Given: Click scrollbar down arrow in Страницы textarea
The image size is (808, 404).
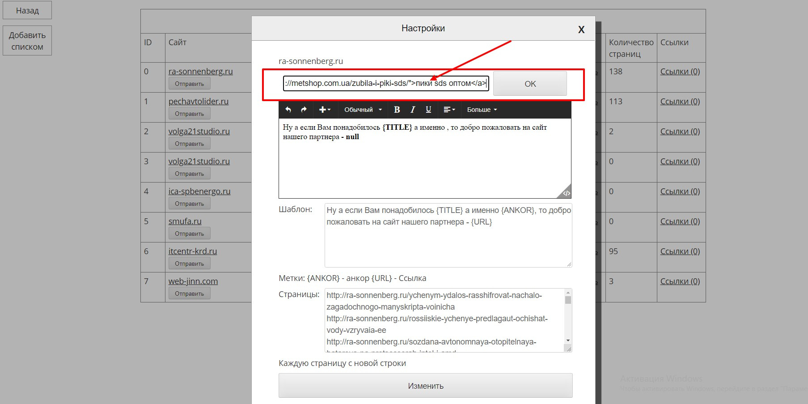Looking at the screenshot, I should click(x=568, y=340).
